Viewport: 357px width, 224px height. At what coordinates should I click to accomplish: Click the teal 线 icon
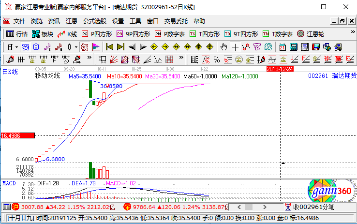click(x=268, y=47)
